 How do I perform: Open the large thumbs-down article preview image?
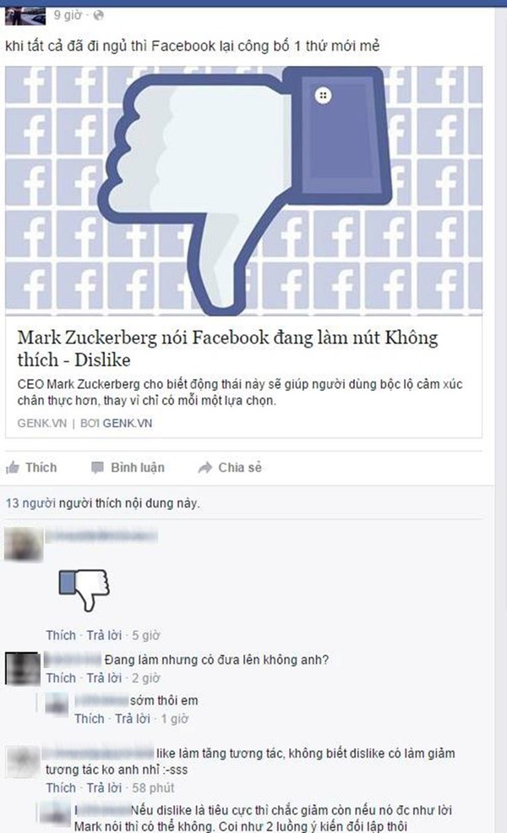tap(243, 191)
